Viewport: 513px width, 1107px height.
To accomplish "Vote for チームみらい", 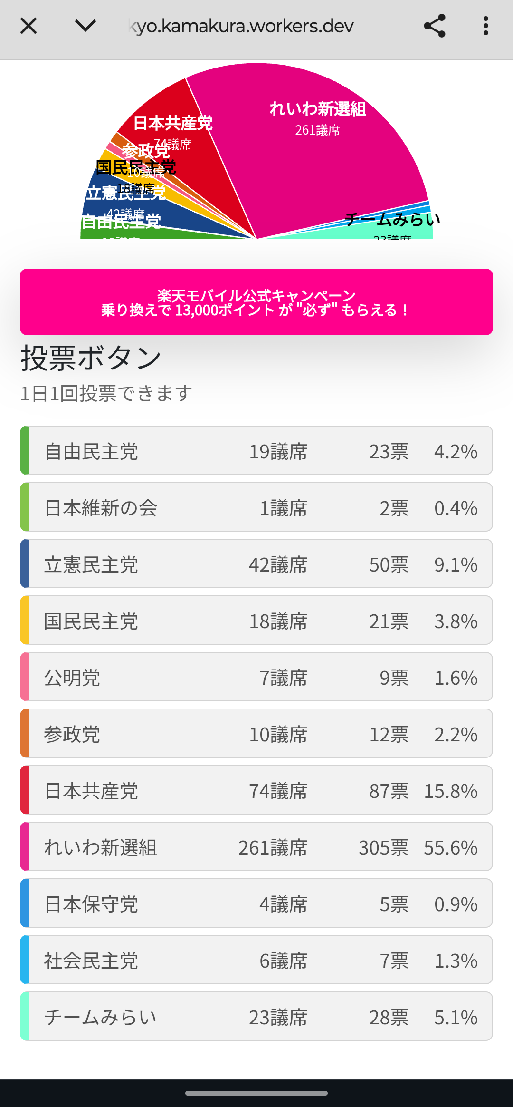I will coord(256,1016).
